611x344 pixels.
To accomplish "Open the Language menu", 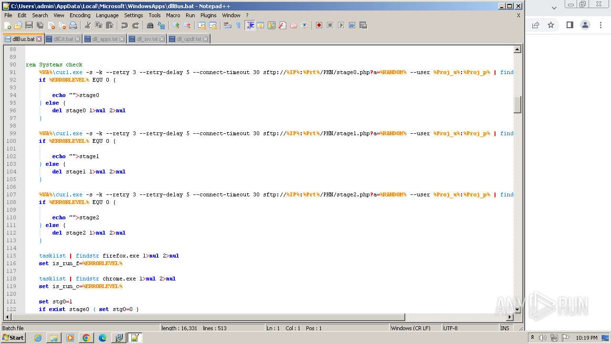I will click(107, 15).
